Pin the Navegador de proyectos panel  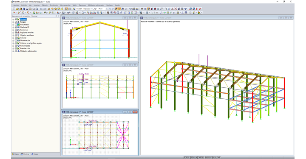click(56, 16)
